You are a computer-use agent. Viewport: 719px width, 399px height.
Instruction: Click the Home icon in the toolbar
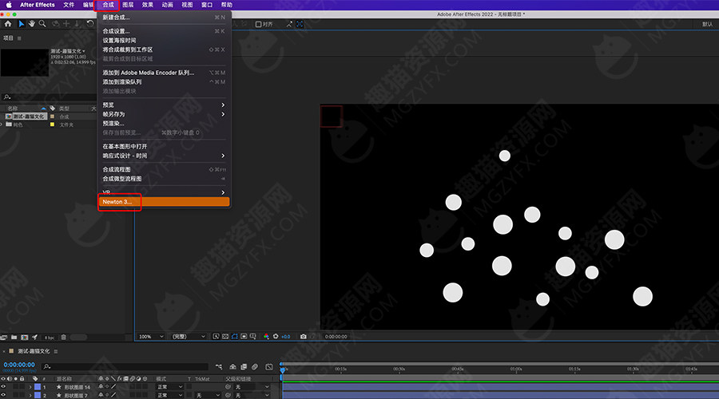click(x=8, y=24)
